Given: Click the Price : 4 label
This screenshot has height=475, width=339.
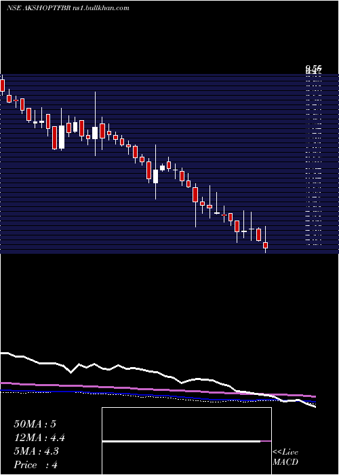Looking at the screenshot, I should [35, 465].
